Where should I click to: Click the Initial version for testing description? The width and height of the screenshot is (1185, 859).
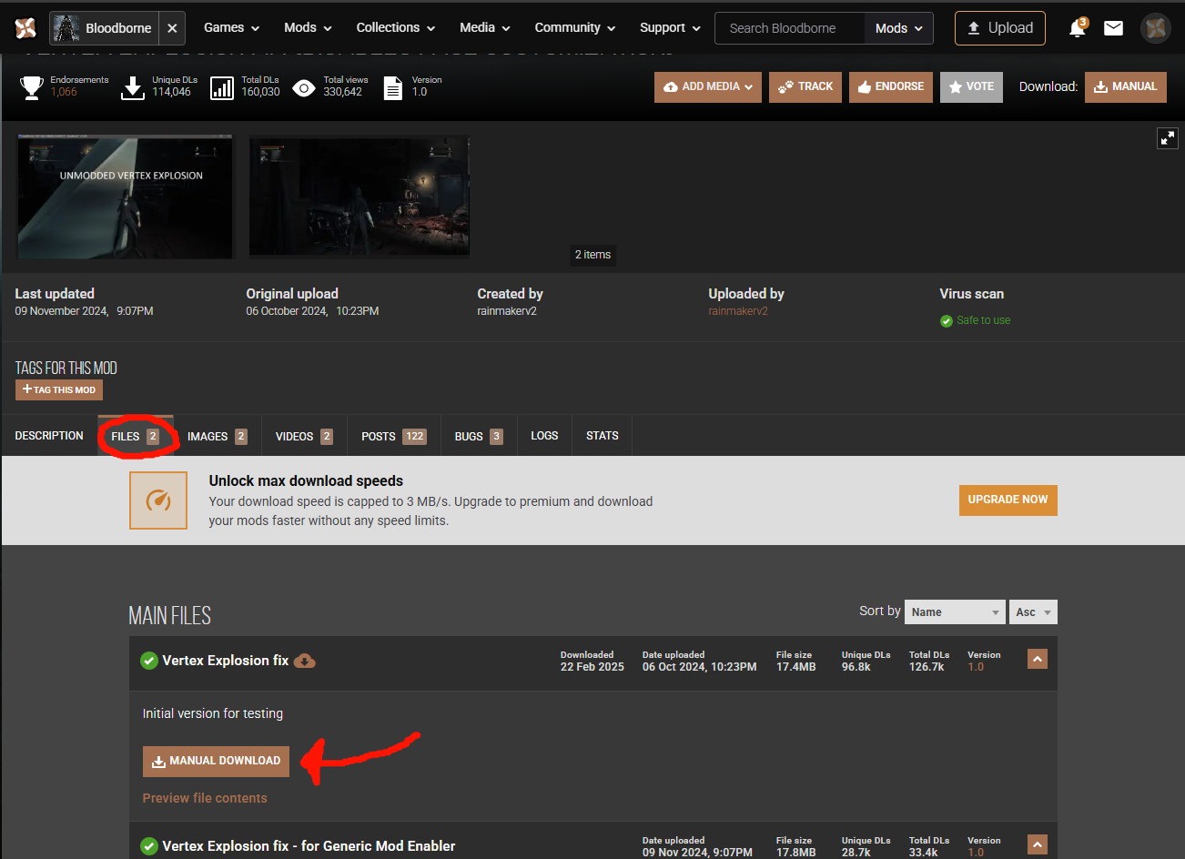point(213,713)
